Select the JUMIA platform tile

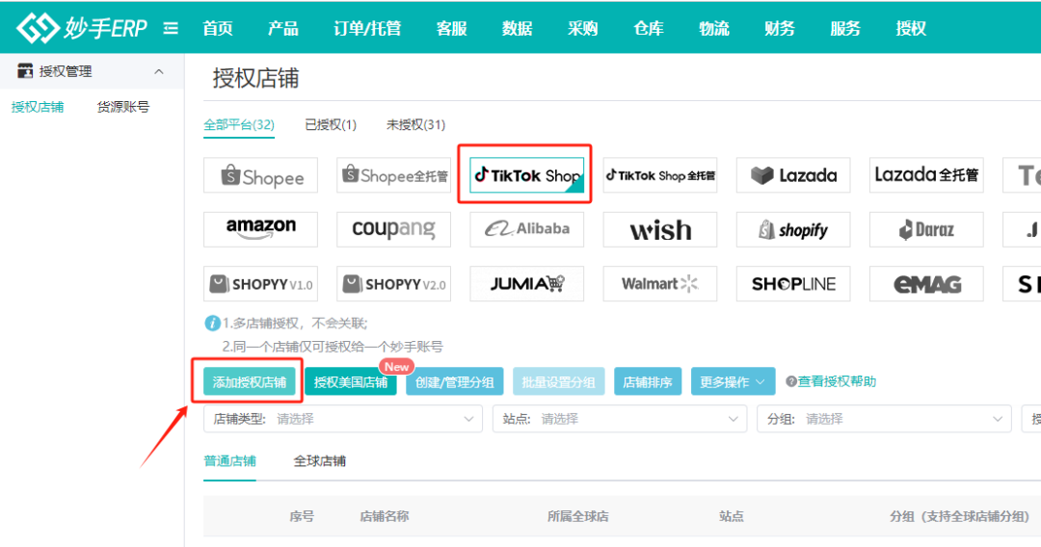527,284
